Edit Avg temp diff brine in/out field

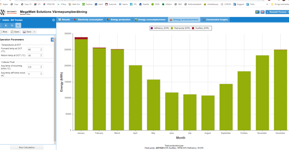click(33, 74)
